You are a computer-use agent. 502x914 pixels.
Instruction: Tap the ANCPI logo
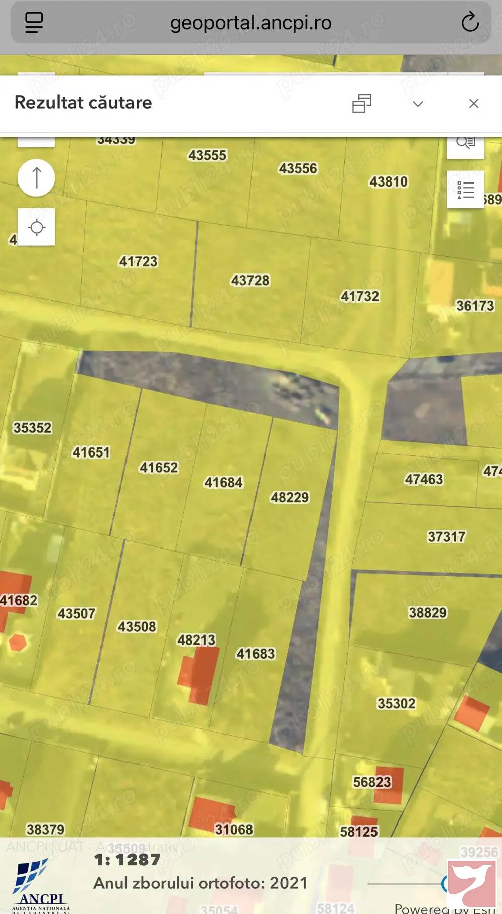(x=40, y=886)
